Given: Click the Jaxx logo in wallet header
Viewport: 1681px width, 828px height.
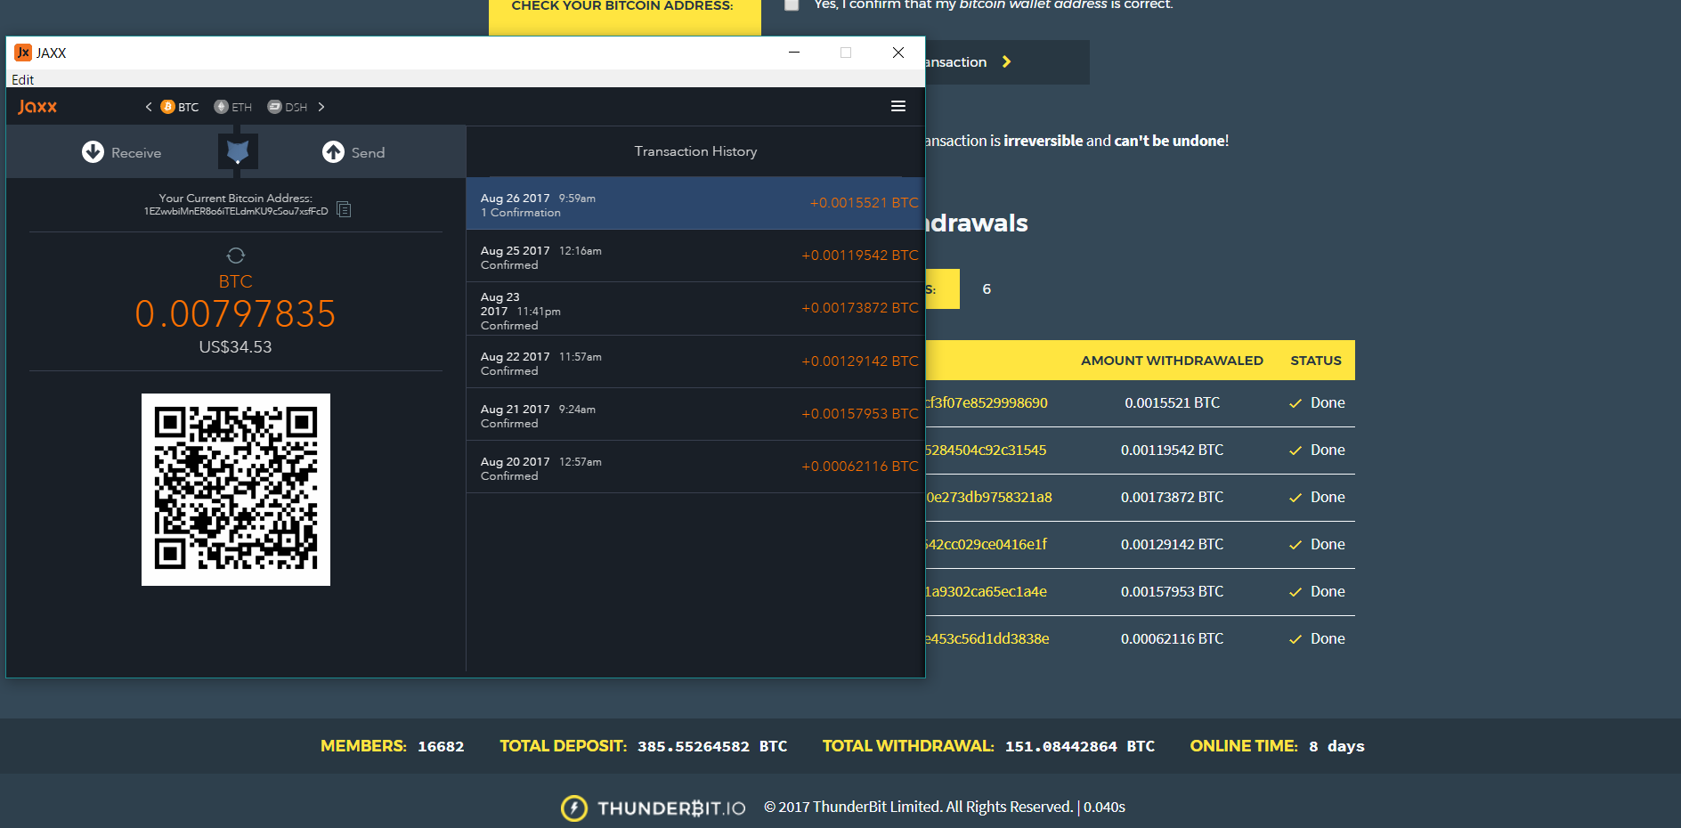Looking at the screenshot, I should pyautogui.click(x=37, y=107).
